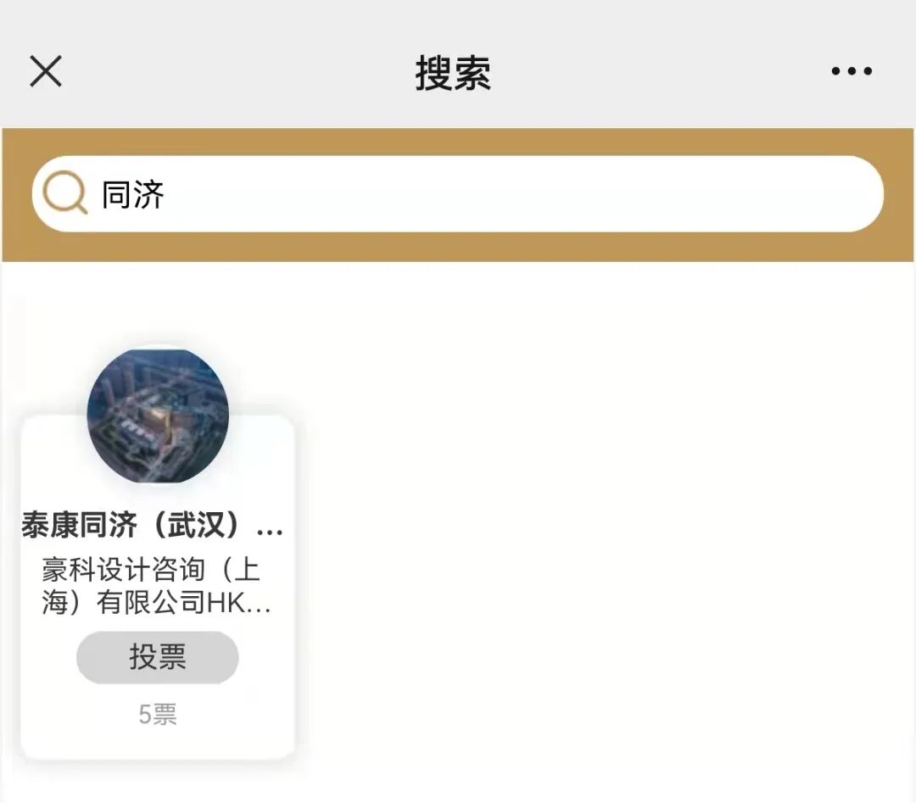Image resolution: width=916 pixels, height=803 pixels.
Task: Tap the 5票 vote count label
Action: (x=158, y=714)
